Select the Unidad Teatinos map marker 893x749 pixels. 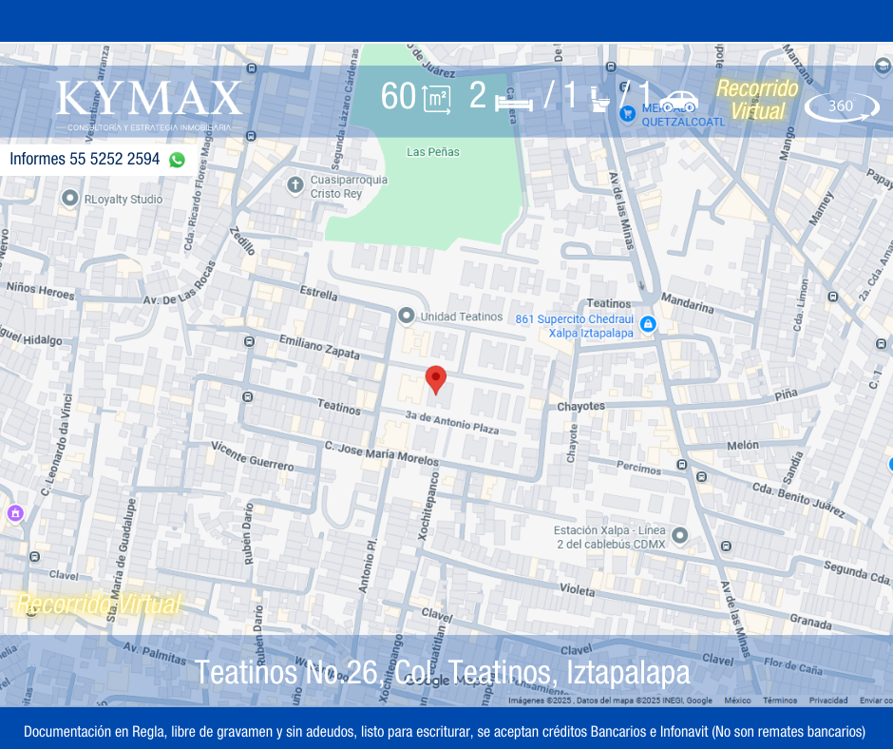pos(407,316)
